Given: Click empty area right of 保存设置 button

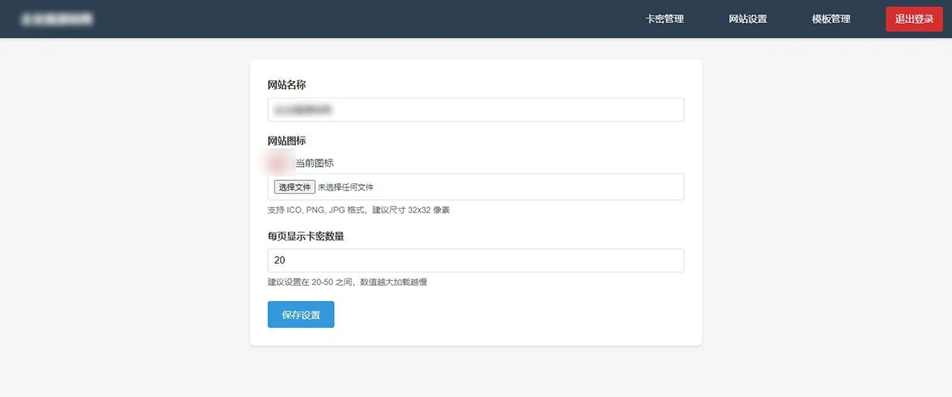Looking at the screenshot, I should pyautogui.click(x=516, y=314).
